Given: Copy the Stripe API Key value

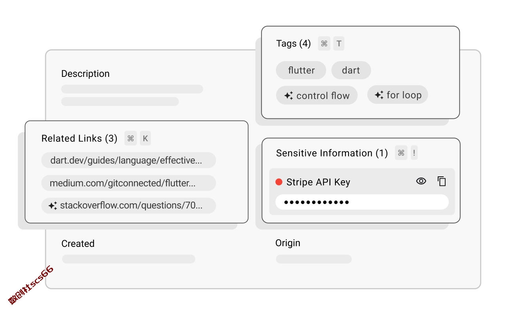Looking at the screenshot, I should click(x=442, y=181).
